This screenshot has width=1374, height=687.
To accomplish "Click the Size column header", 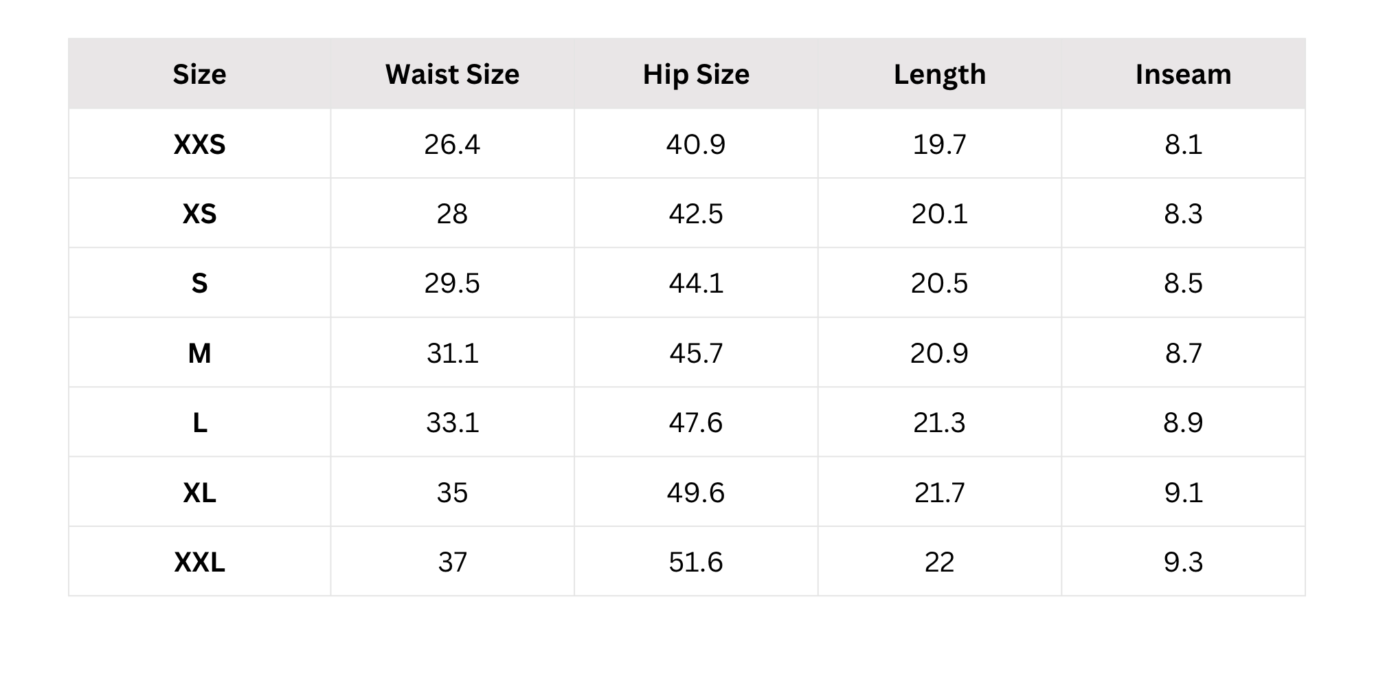I will coord(199,74).
